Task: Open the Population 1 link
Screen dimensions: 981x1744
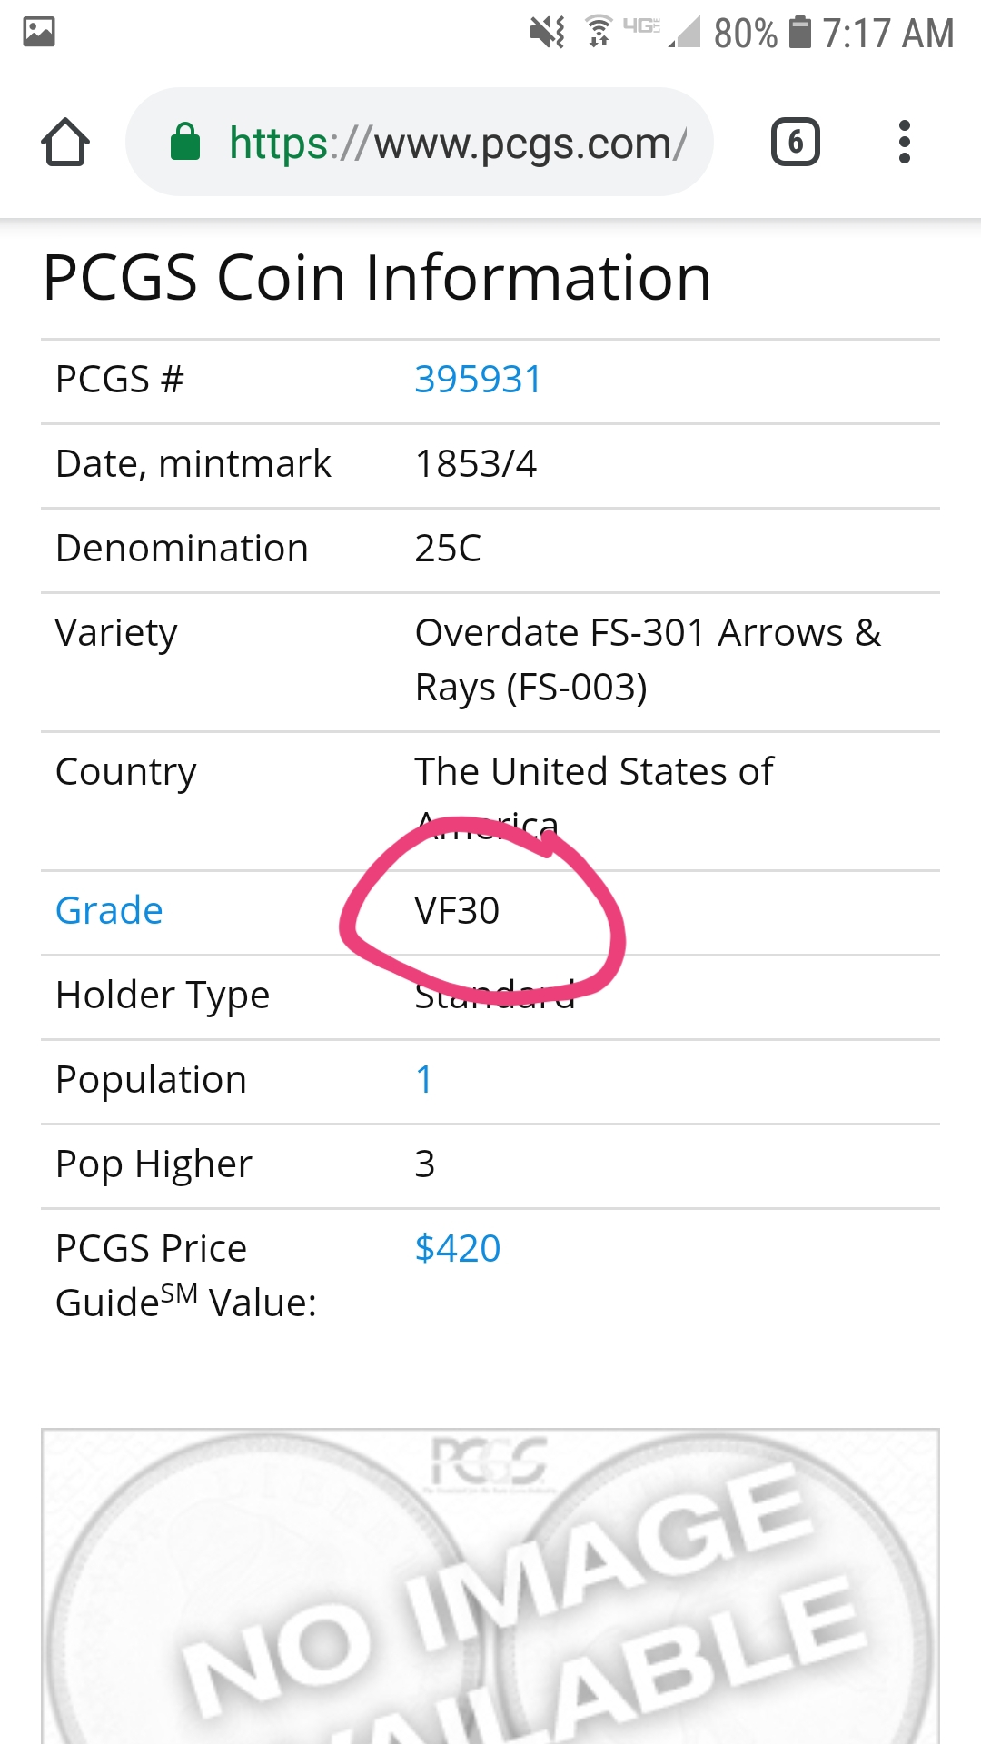Action: pyautogui.click(x=424, y=1080)
